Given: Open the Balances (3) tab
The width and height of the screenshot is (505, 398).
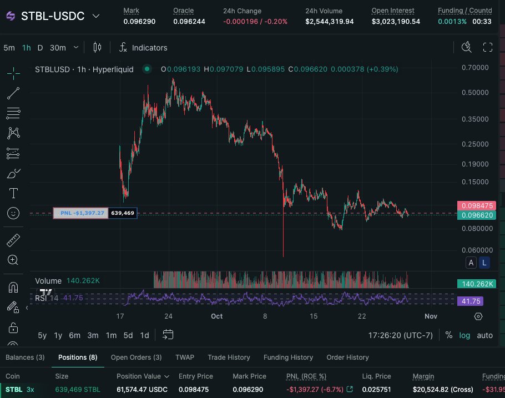Looking at the screenshot, I should 25,357.
